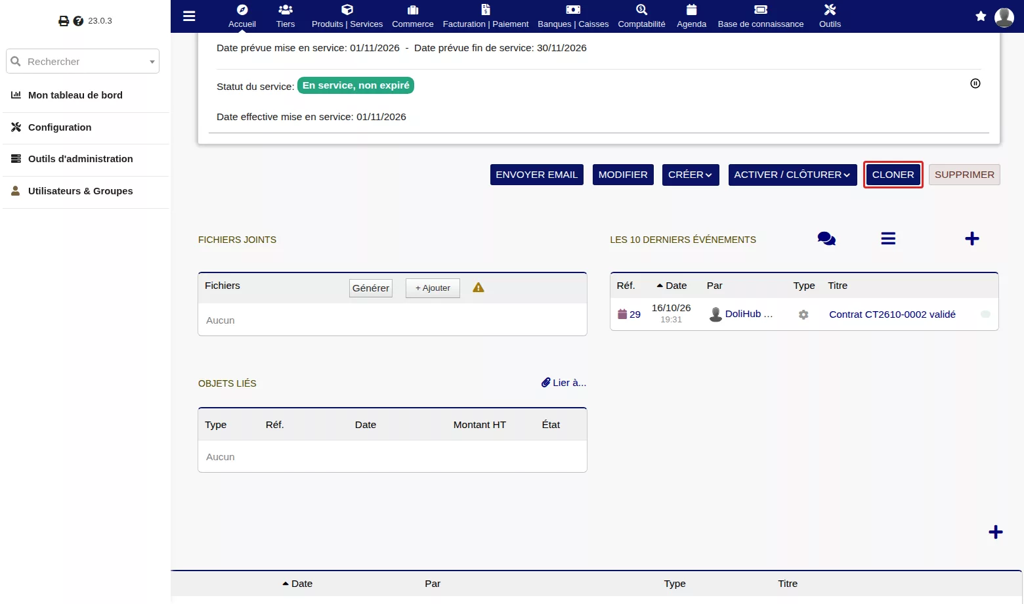The width and height of the screenshot is (1024, 604).
Task: Click the ENVOYER EMAIL button
Action: pyautogui.click(x=537, y=175)
